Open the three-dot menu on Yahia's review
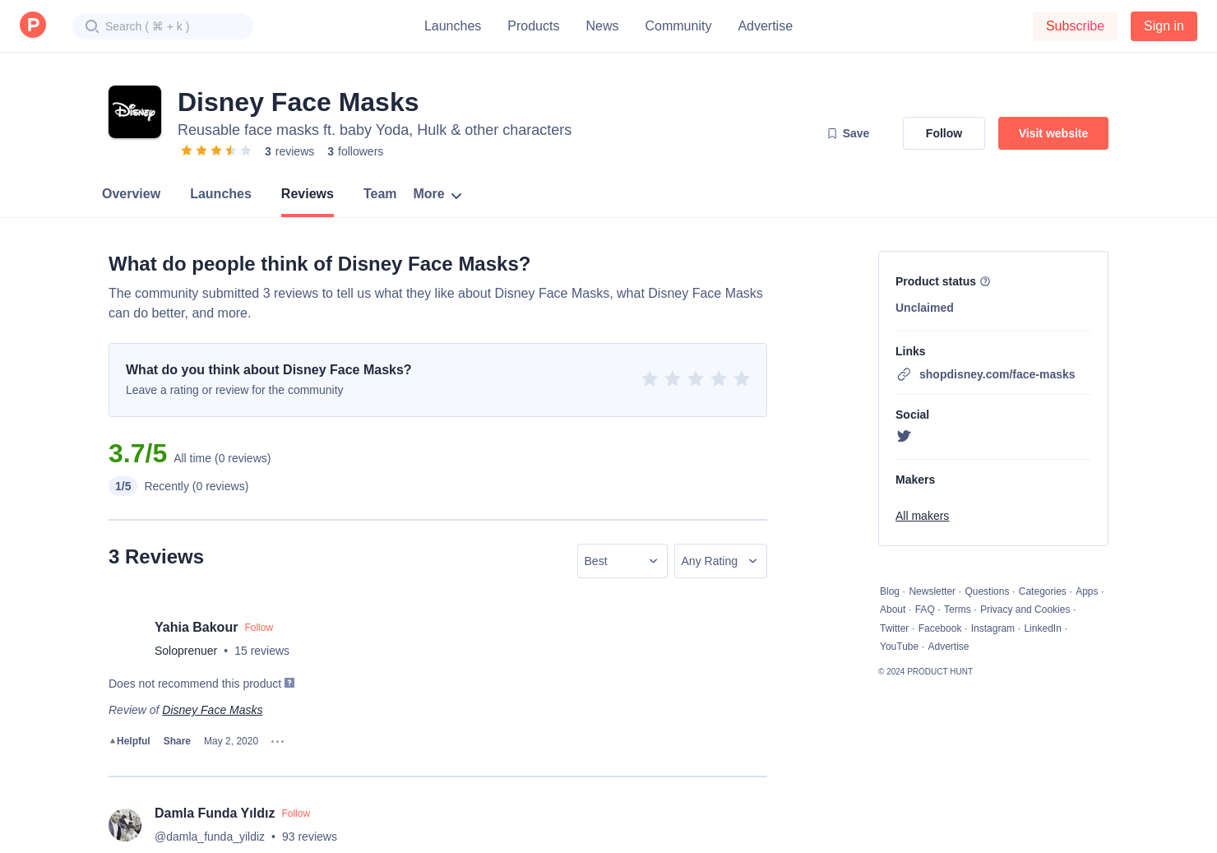Viewport: 1217px width, 853px height. point(278,741)
